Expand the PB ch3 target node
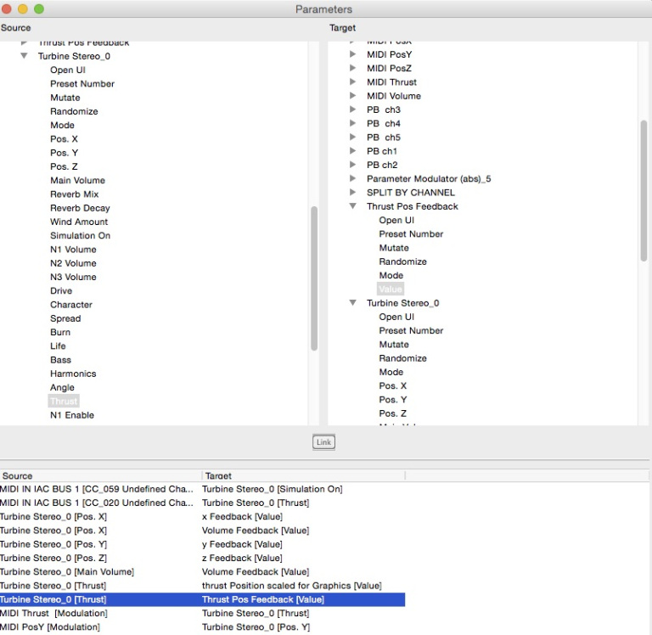The width and height of the screenshot is (652, 635). click(x=353, y=110)
